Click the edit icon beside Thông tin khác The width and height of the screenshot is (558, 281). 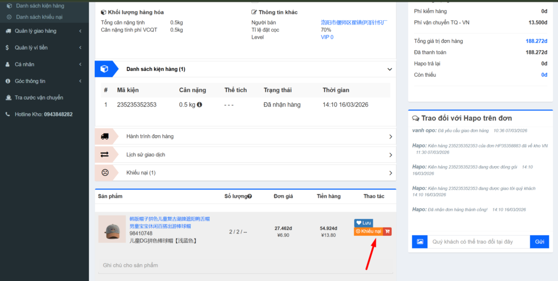(254, 13)
